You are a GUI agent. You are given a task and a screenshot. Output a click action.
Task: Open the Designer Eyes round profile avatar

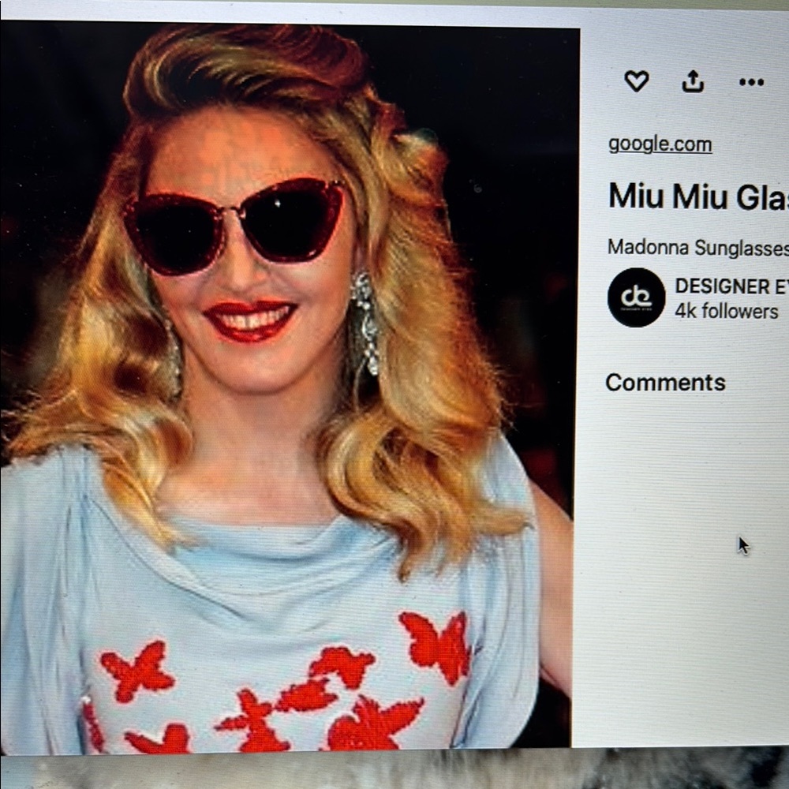(637, 297)
